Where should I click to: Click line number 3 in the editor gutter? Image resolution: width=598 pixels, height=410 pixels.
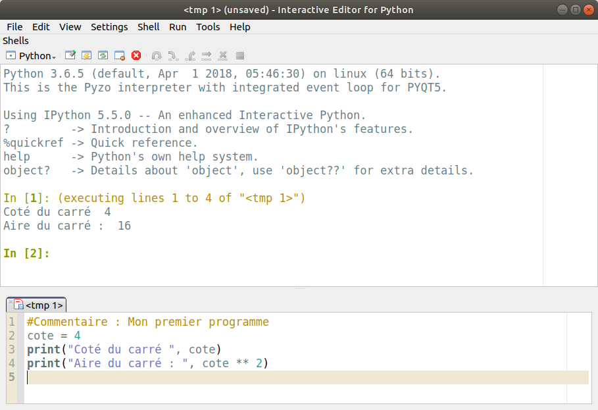tap(12, 349)
